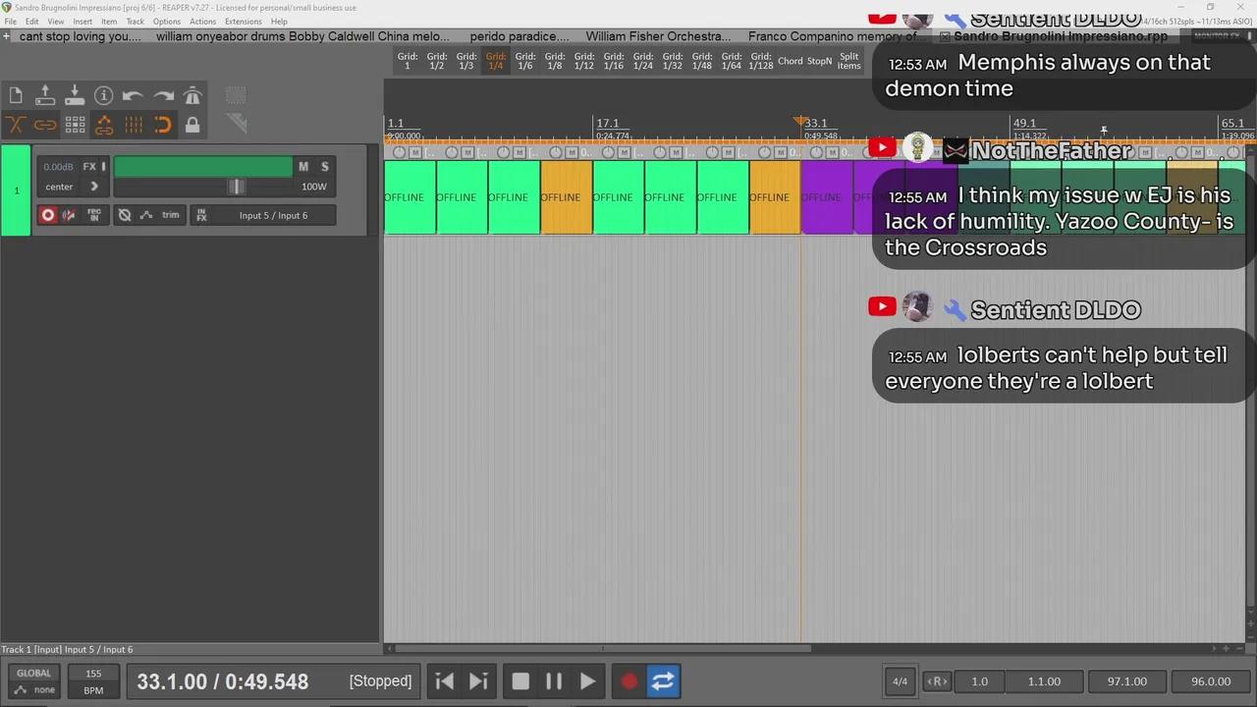
Task: Toggle the snap magnet icon
Action: pos(163,125)
